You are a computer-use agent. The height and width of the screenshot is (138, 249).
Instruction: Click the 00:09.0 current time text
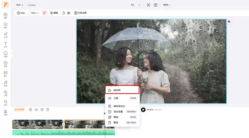point(150,109)
